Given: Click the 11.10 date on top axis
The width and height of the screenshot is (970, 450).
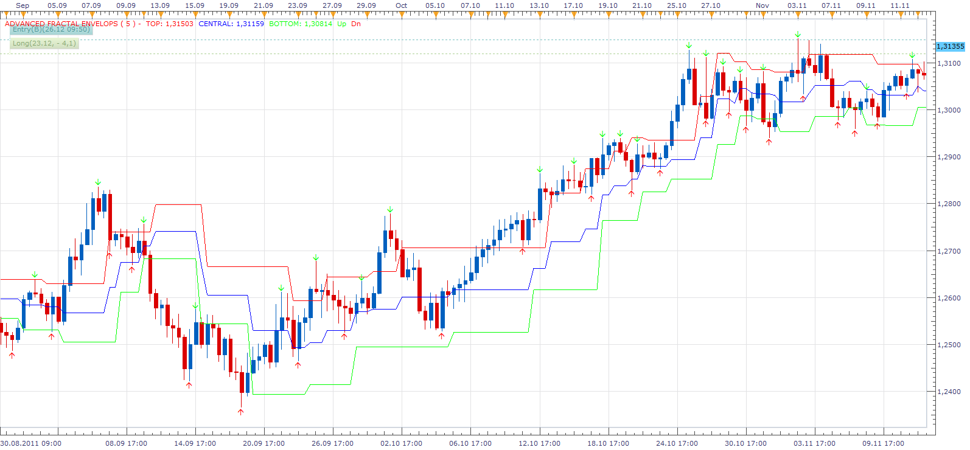Looking at the screenshot, I should (504, 5).
